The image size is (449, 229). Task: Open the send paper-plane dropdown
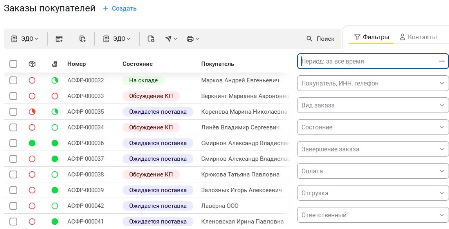pos(171,39)
